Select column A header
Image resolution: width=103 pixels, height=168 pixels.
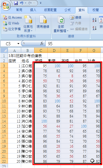14,50
